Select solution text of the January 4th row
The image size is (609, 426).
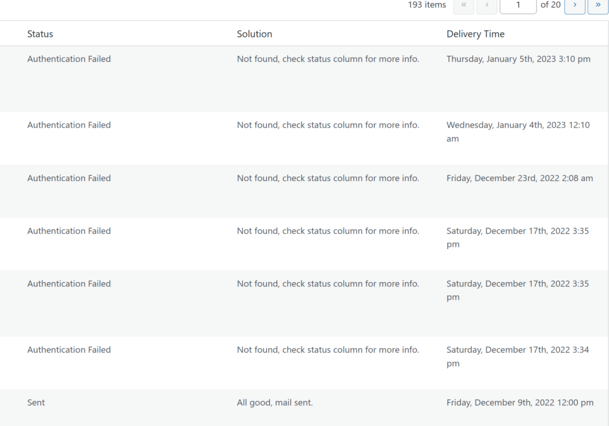pyautogui.click(x=328, y=125)
